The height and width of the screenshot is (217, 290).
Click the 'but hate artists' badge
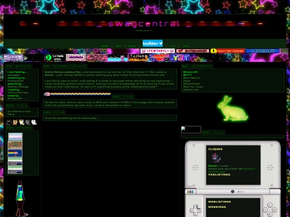tap(55, 57)
